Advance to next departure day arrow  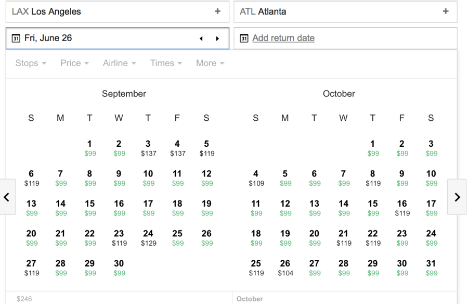point(217,39)
